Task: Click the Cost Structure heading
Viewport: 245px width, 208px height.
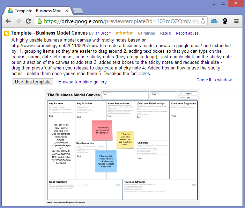Action: (x=58, y=182)
